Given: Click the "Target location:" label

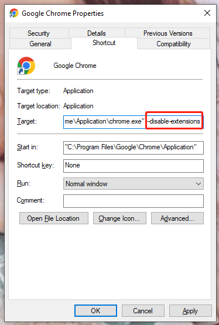Looking at the screenshot, I should click(38, 106).
